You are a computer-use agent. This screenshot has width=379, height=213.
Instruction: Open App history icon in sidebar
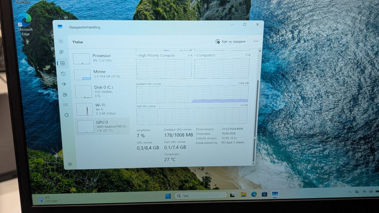click(63, 74)
